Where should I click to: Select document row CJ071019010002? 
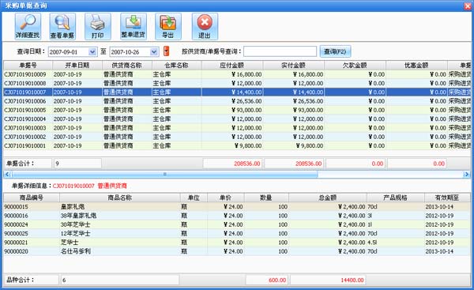(x=237, y=137)
